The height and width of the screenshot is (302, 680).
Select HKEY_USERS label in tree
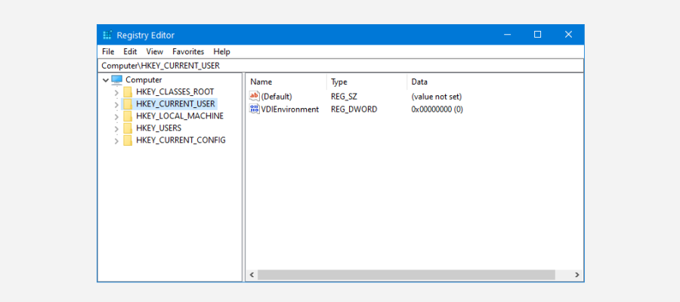pyautogui.click(x=159, y=128)
